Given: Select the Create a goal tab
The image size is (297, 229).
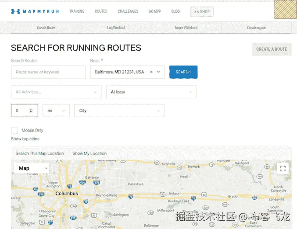Looking at the screenshot, I should pos(256,28).
